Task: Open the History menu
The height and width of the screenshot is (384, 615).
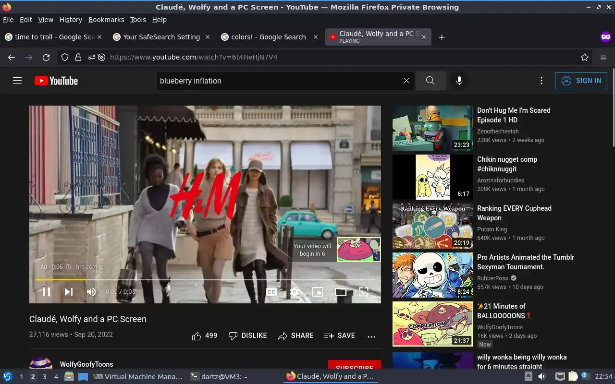Action: pyautogui.click(x=71, y=20)
